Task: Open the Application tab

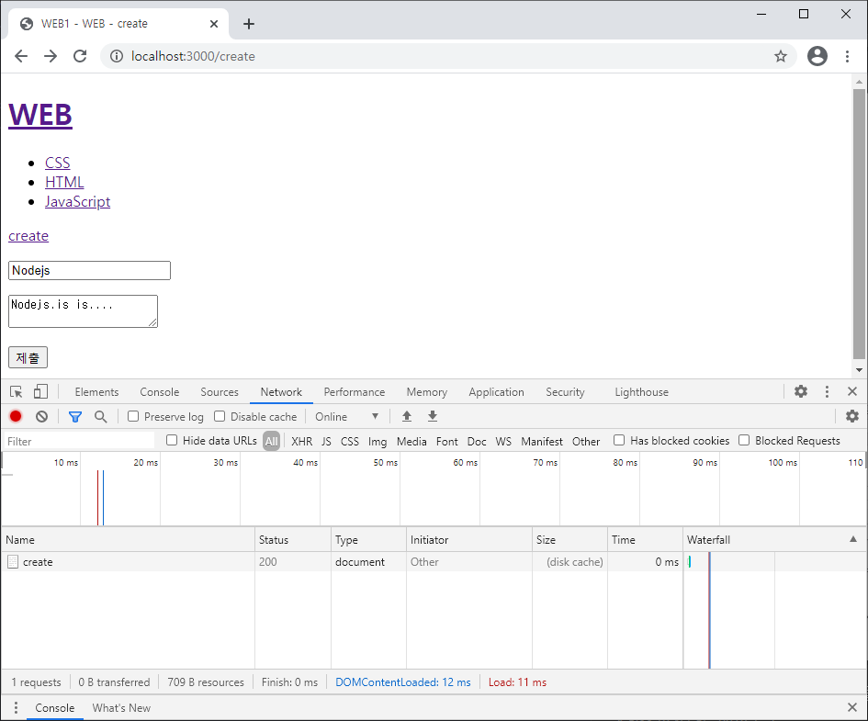Action: tap(497, 392)
